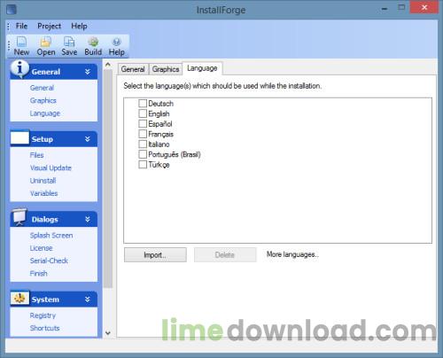The height and width of the screenshot is (358, 443).
Task: Enable the English language checkbox
Action: click(143, 113)
